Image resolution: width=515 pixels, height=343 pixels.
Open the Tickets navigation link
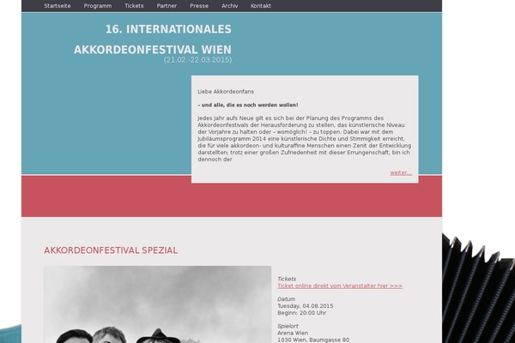tap(134, 6)
